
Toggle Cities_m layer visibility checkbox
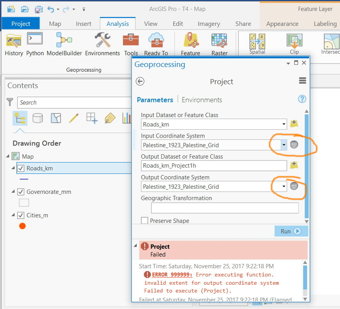pyautogui.click(x=21, y=215)
